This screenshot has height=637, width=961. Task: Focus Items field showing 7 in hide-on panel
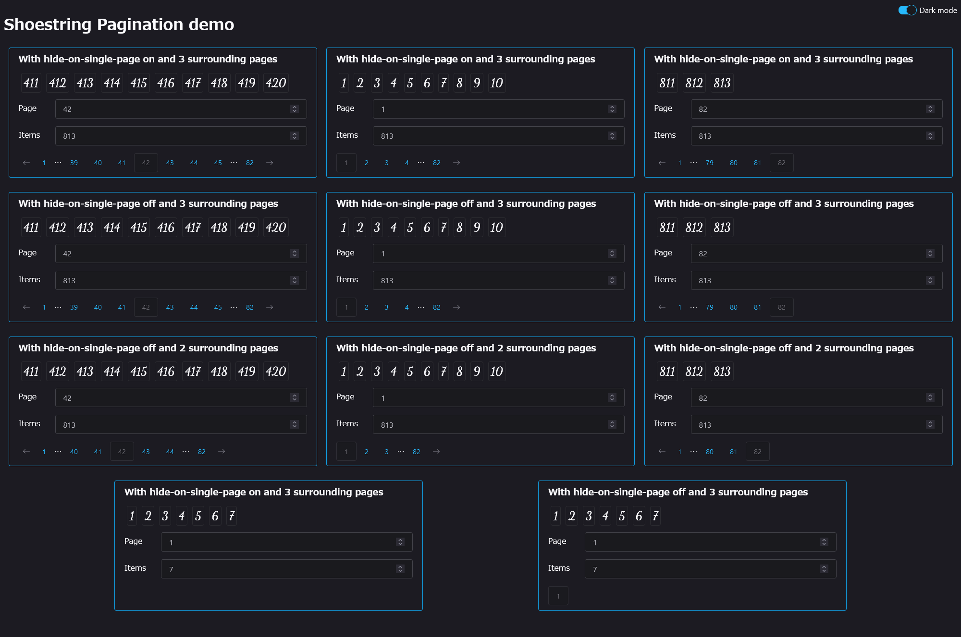(x=279, y=569)
